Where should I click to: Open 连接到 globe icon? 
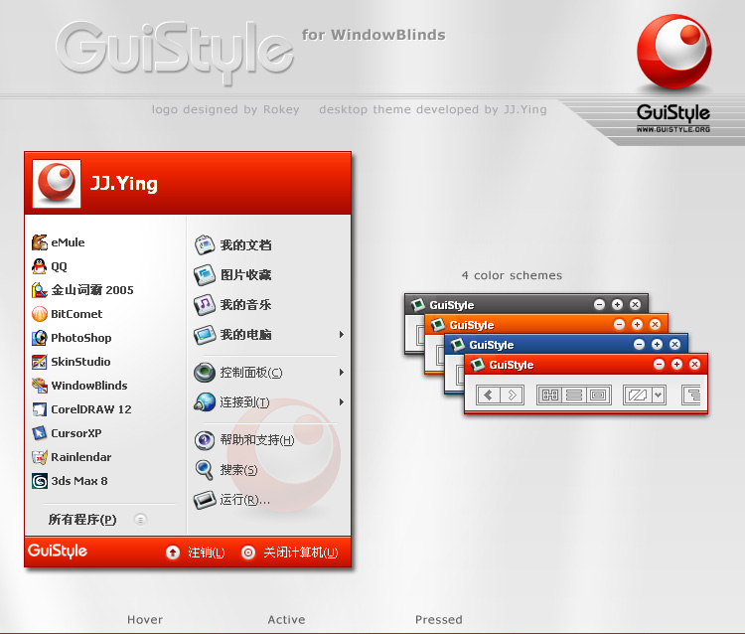[x=205, y=402]
